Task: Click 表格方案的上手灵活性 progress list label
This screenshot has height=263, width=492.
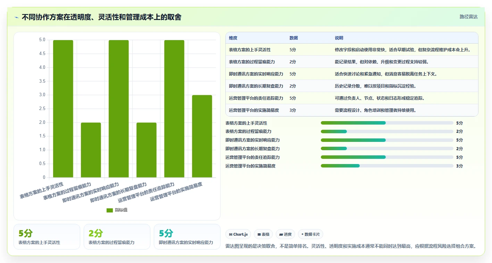Action: click(x=246, y=123)
